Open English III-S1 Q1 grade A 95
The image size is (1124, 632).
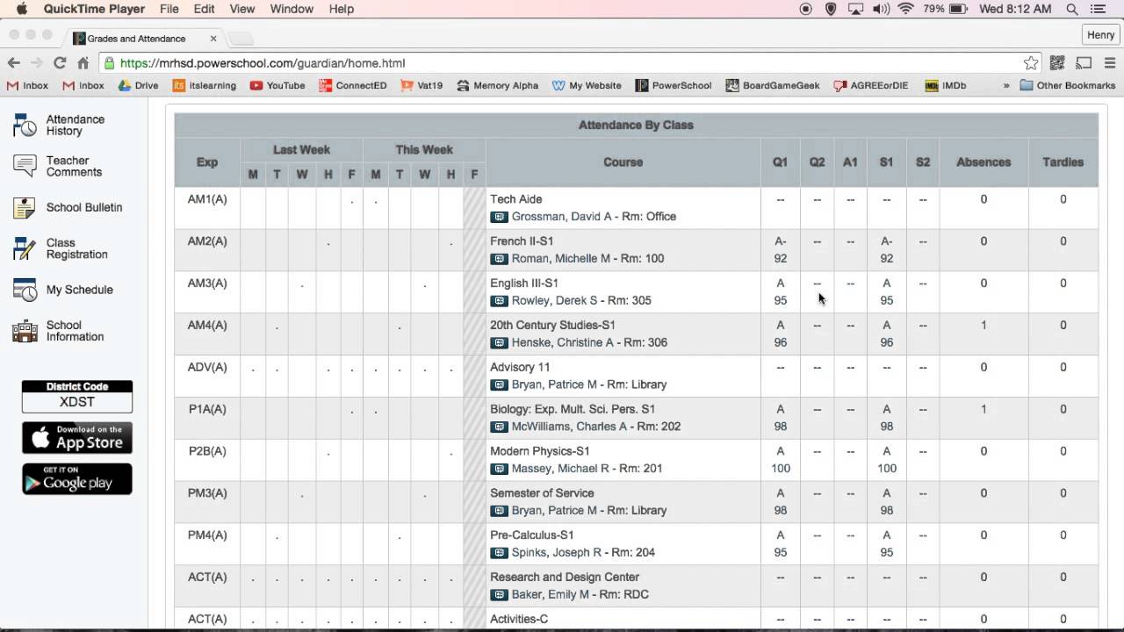pos(780,292)
